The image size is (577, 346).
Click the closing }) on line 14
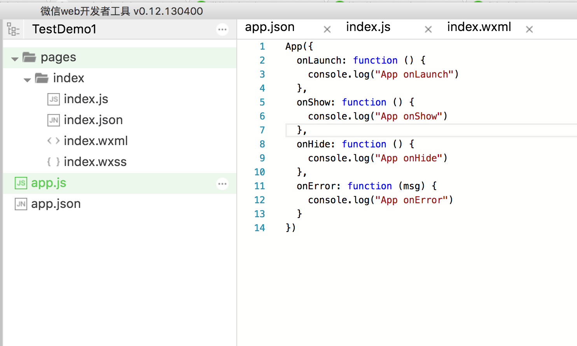coord(291,228)
